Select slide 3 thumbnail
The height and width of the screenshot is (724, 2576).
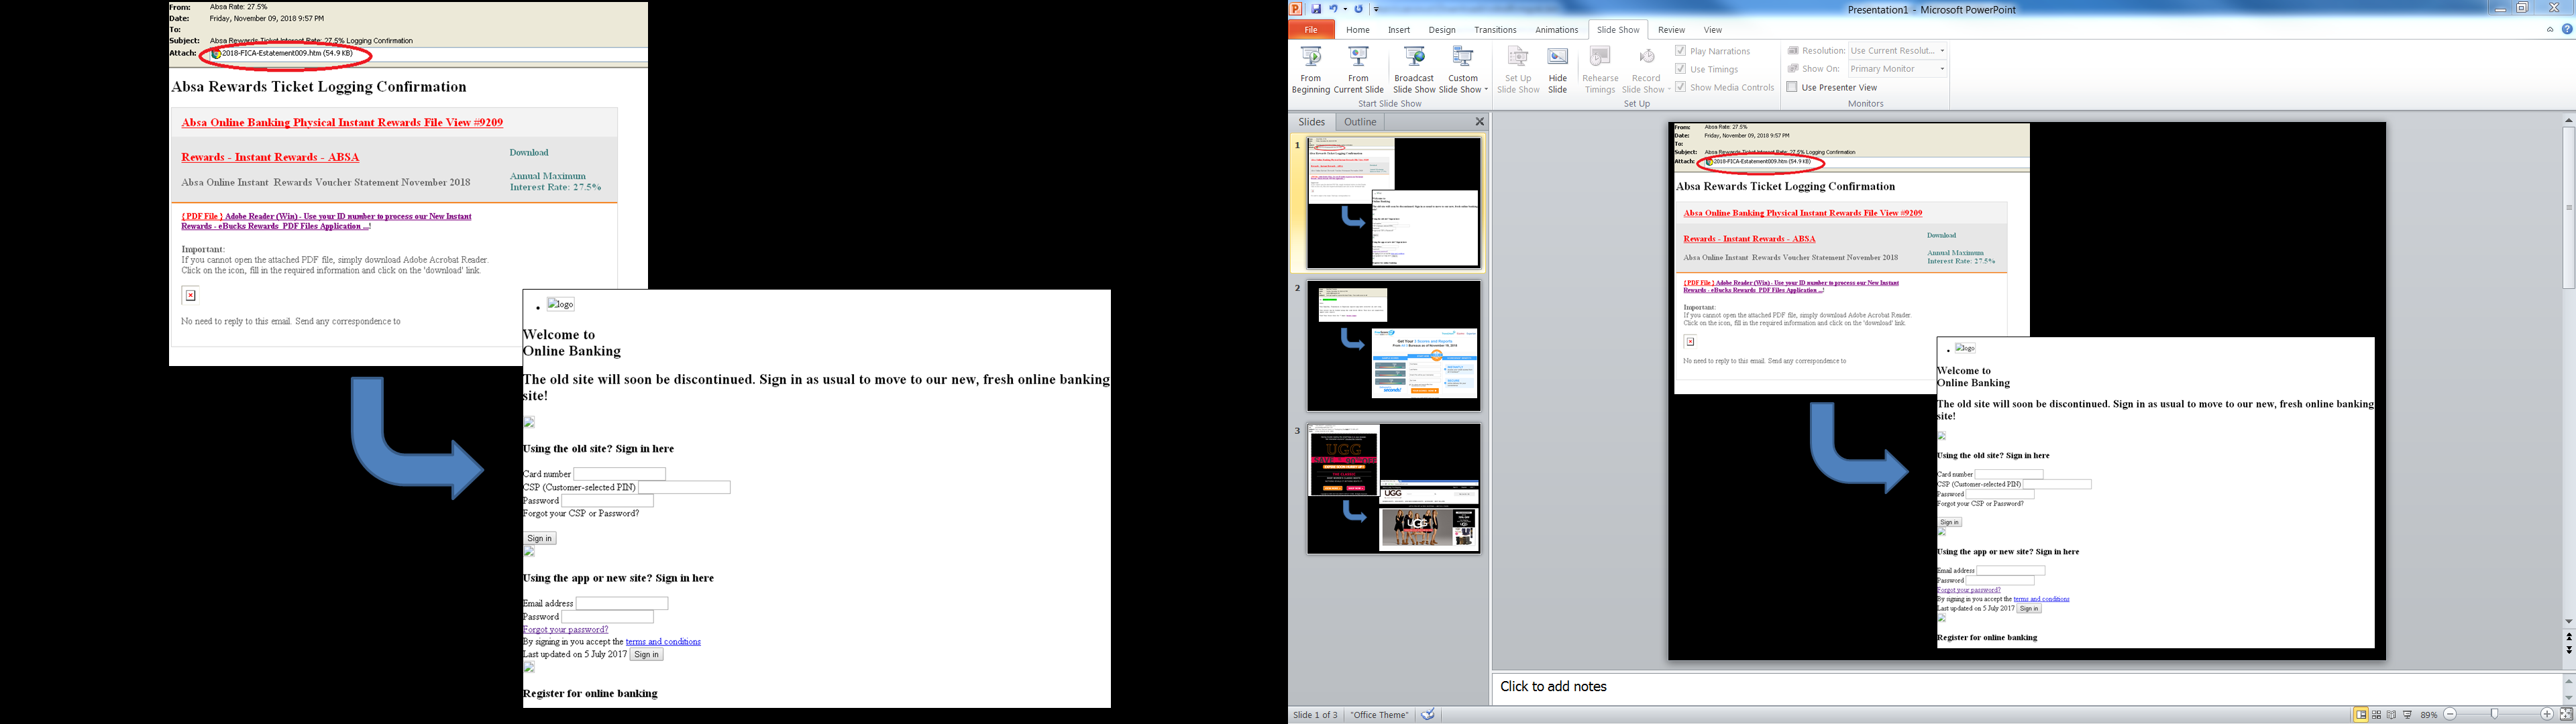(1393, 489)
